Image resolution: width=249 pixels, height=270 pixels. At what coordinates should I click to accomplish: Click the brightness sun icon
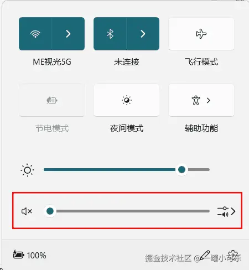point(27,170)
